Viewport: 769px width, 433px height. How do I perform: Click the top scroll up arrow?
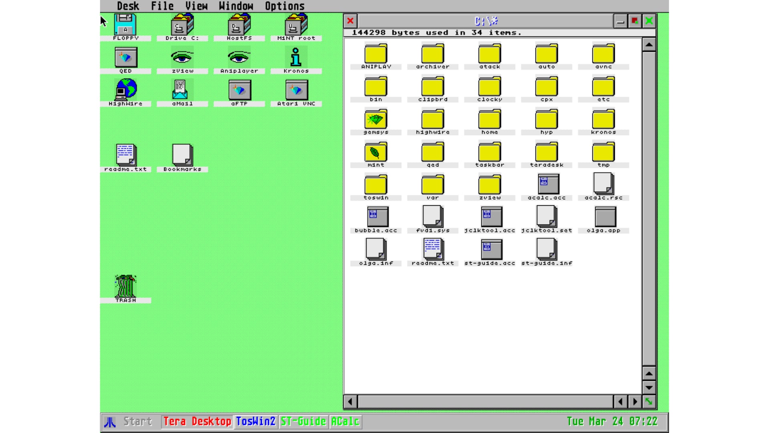[649, 44]
